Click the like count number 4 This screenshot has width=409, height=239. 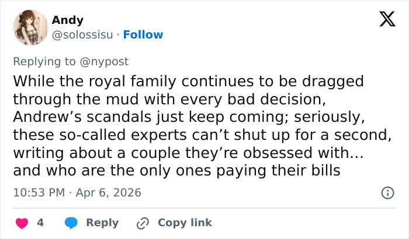(40, 223)
